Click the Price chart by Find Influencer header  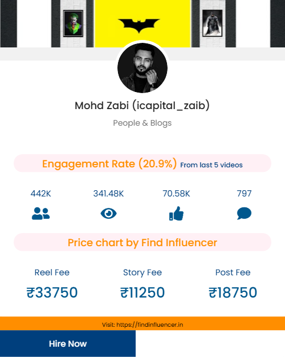pyautogui.click(x=142, y=242)
